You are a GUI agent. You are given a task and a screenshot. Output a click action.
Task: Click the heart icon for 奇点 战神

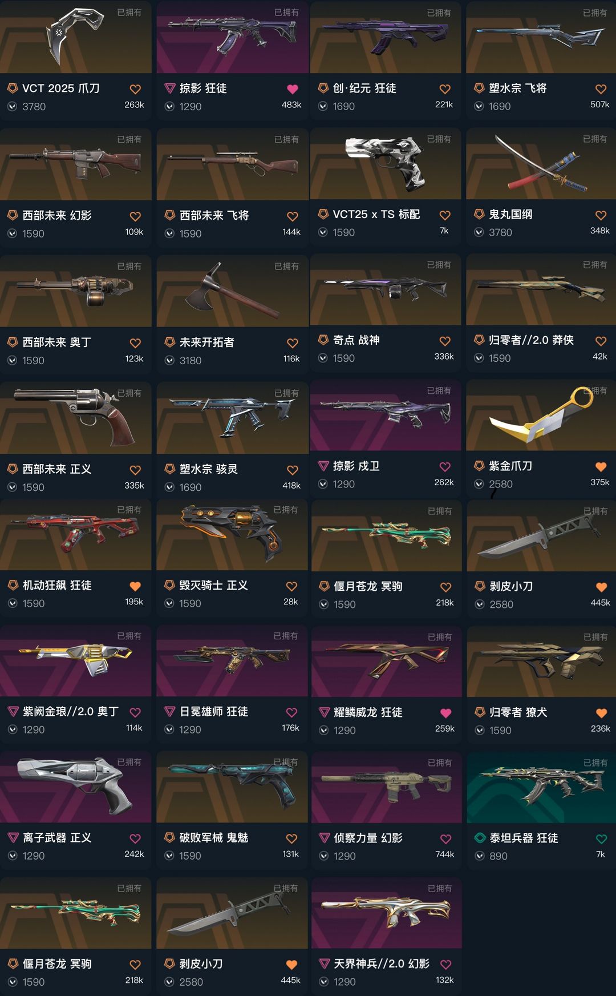click(x=445, y=341)
